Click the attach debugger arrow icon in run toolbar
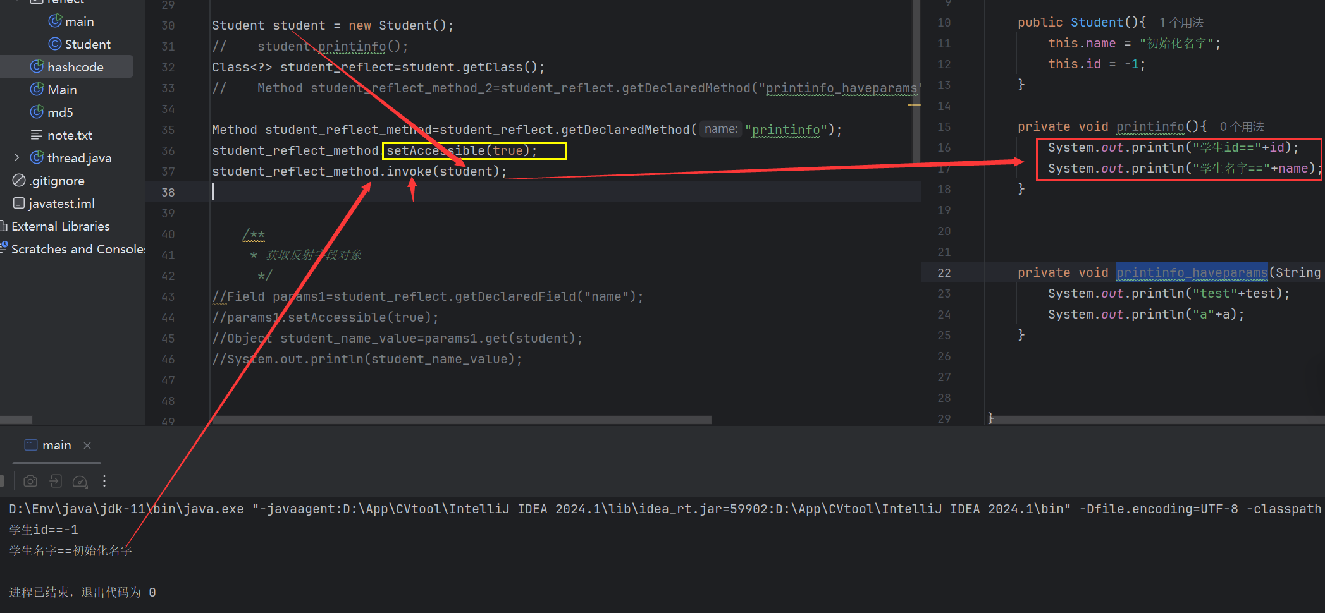1325x613 pixels. tap(56, 482)
